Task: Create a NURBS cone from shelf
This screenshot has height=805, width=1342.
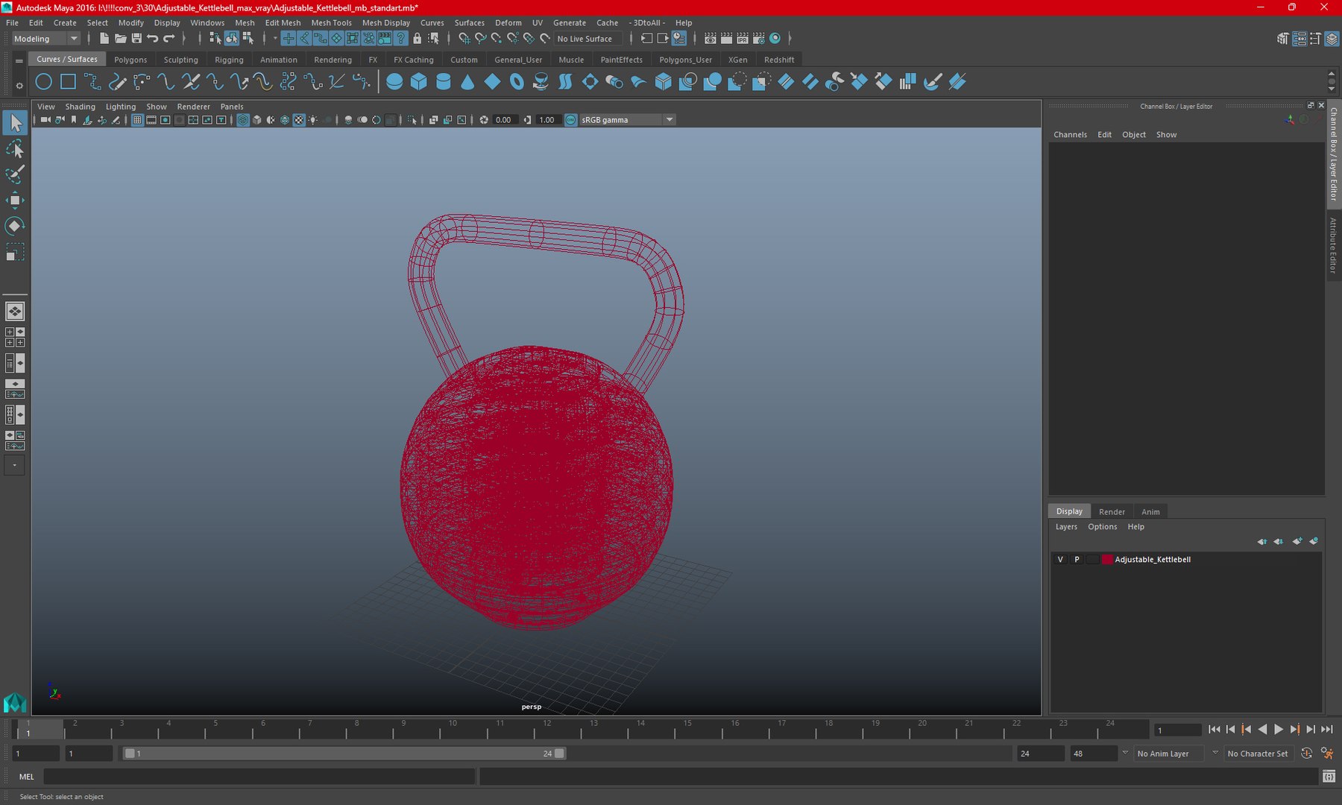Action: point(467,82)
